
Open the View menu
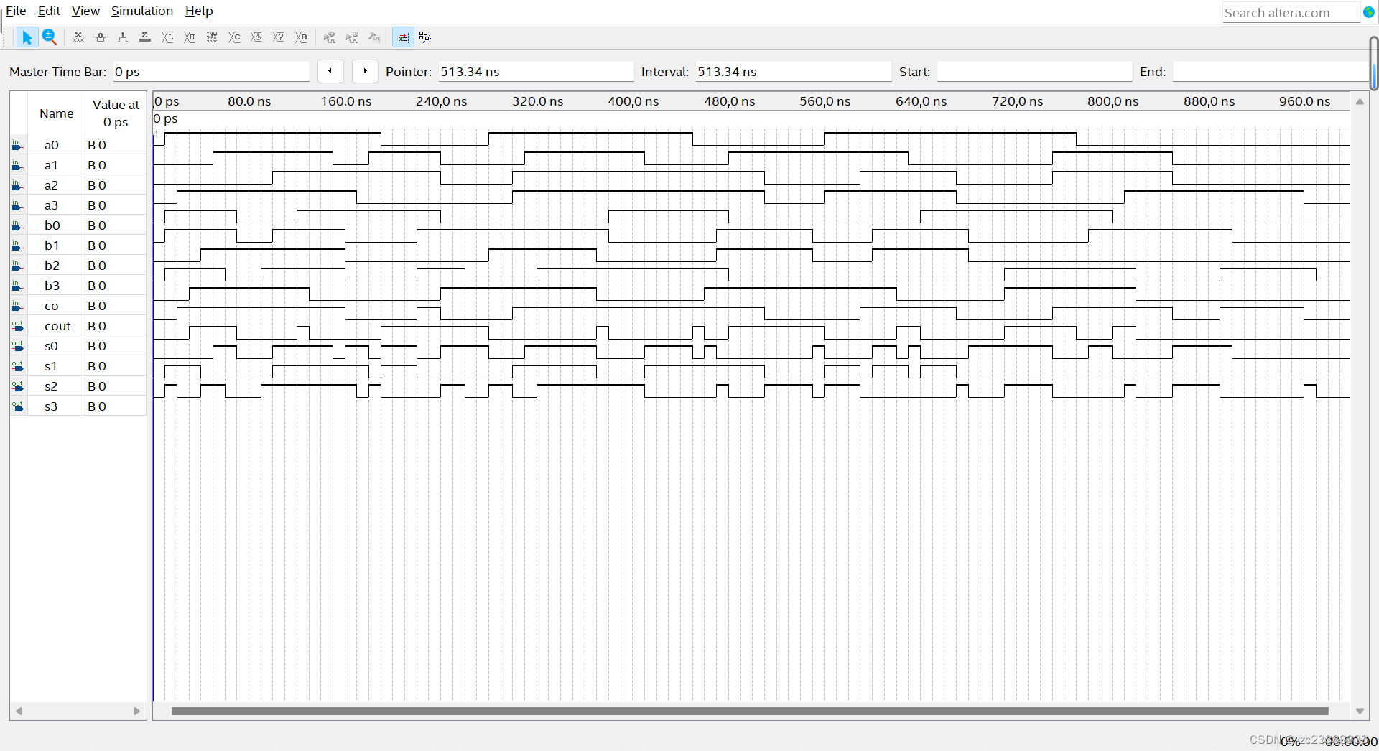(85, 11)
